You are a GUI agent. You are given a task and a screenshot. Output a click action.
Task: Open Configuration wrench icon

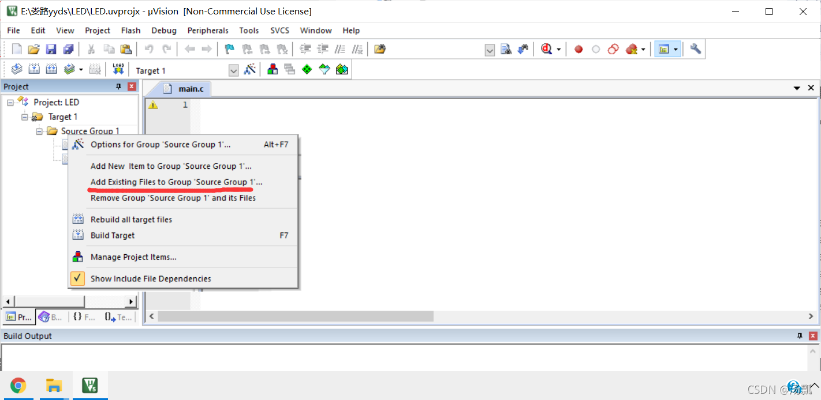tap(695, 50)
